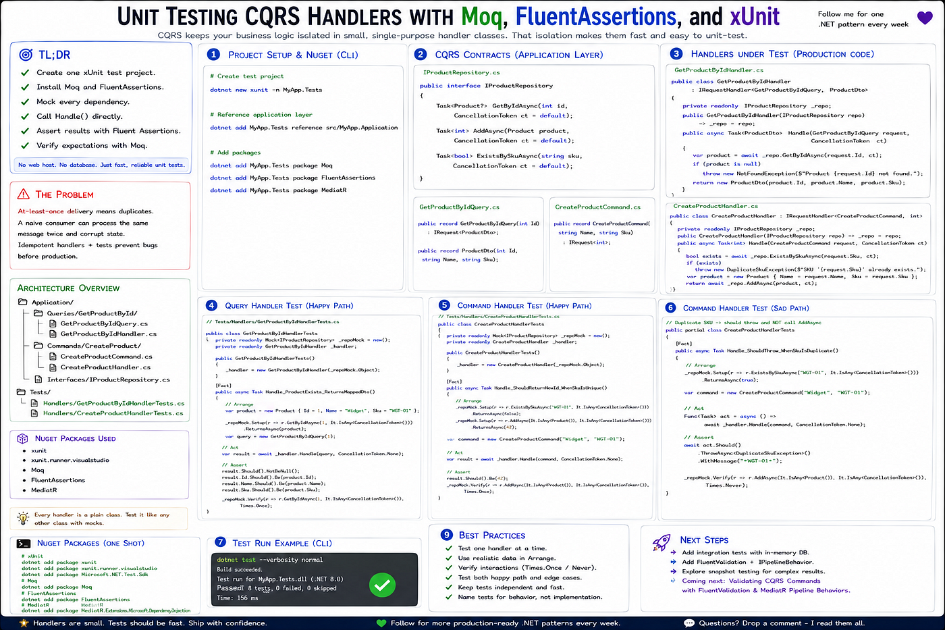Click the speech bubble icon beside Questions?
This screenshot has width=945, height=630.
[x=689, y=623]
